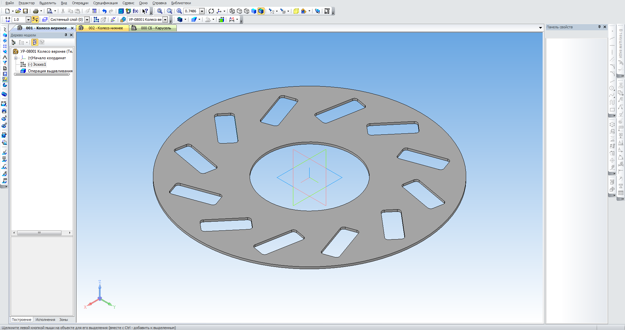Click the Save document icon
This screenshot has width=625, height=330.
click(25, 11)
